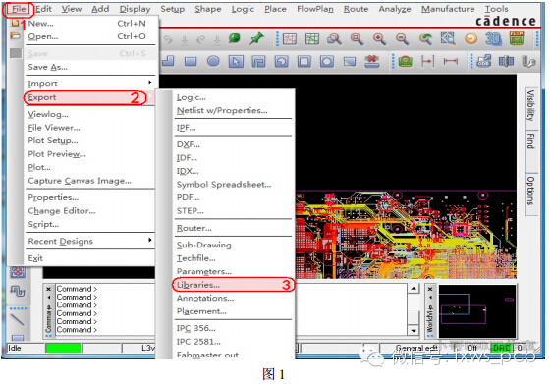Choose Exit from the File menu
The width and height of the screenshot is (554, 384).
click(90, 258)
